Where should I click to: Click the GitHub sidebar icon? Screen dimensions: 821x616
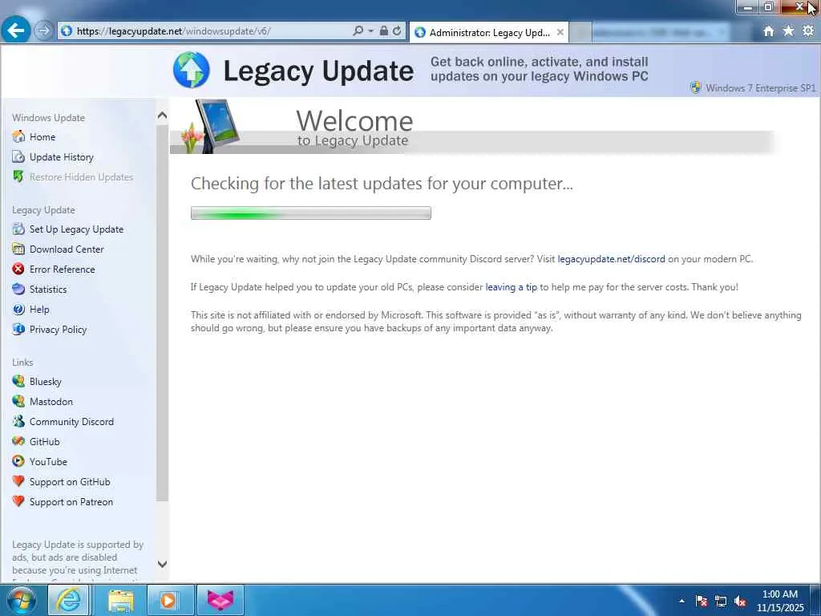[18, 441]
